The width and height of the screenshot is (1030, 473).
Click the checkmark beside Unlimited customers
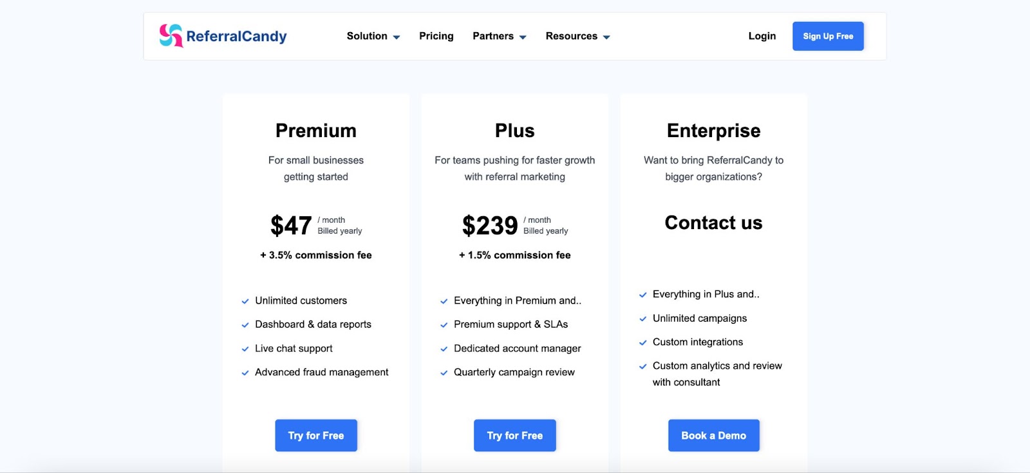pos(245,301)
